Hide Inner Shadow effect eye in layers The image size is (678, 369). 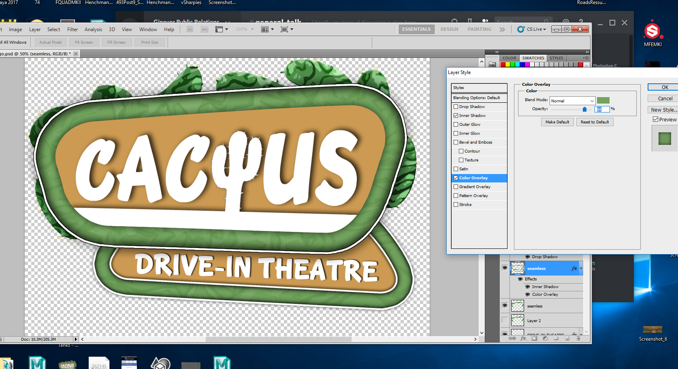(x=528, y=286)
